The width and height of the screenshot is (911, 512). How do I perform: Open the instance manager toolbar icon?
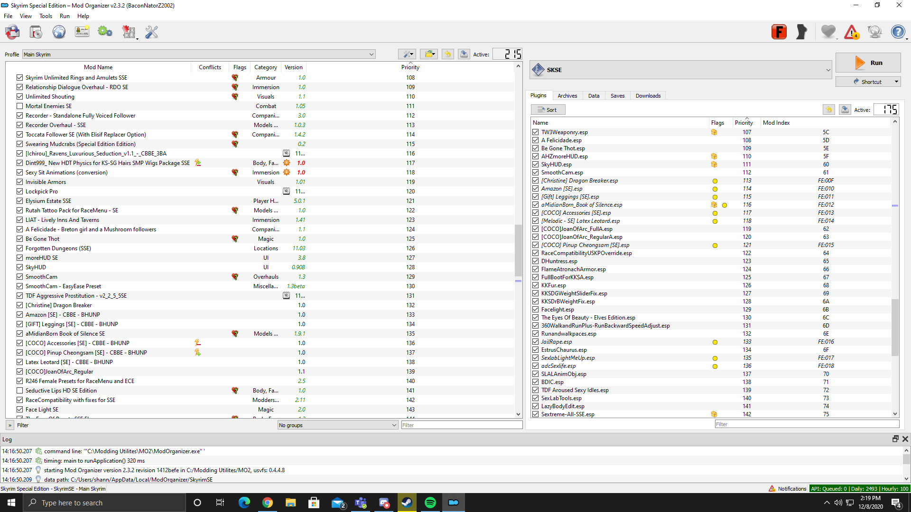point(13,32)
